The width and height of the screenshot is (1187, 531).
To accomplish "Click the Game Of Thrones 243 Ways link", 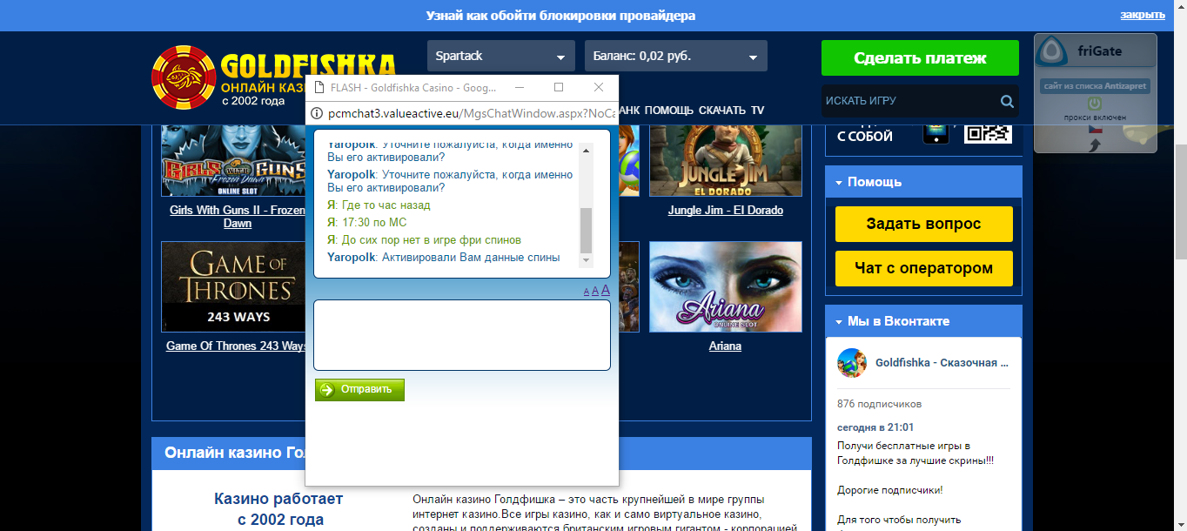I will [237, 346].
